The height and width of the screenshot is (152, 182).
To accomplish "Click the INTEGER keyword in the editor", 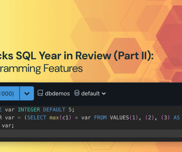I will (x=29, y=110).
